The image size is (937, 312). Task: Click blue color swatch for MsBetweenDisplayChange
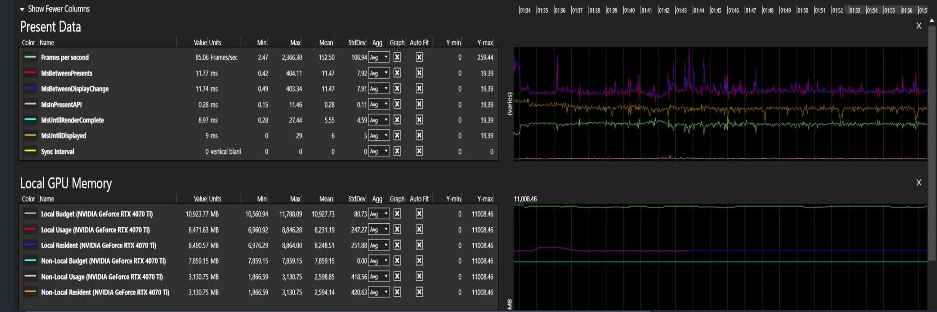(x=30, y=88)
